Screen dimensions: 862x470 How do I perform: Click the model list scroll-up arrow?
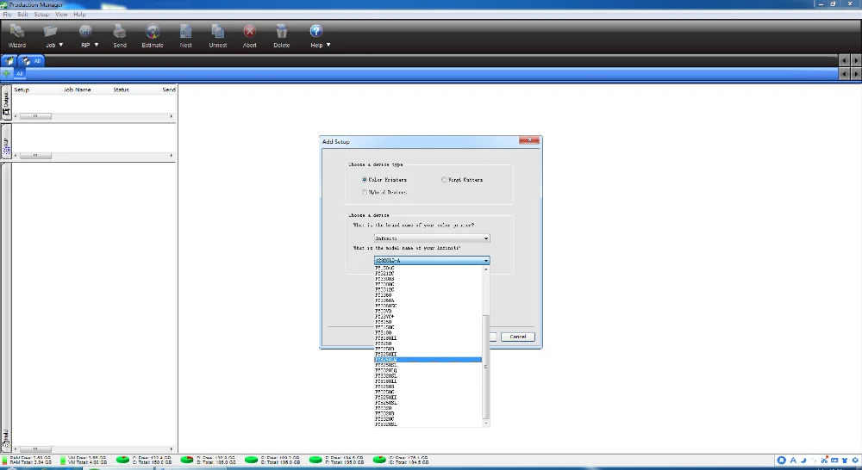pyautogui.click(x=485, y=269)
